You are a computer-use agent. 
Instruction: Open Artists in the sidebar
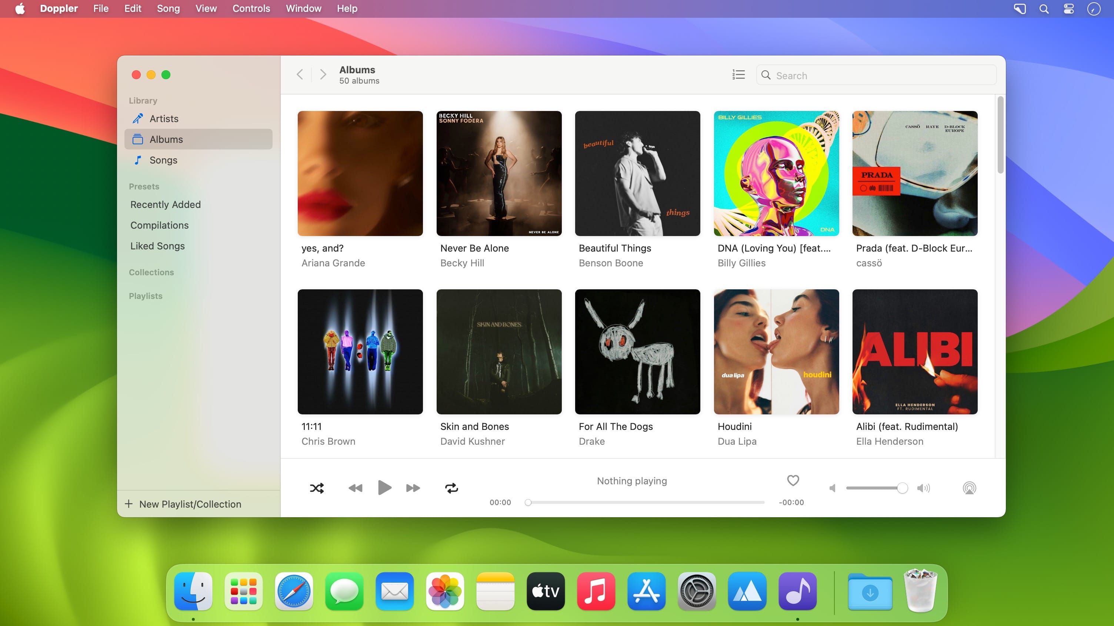coord(198,118)
